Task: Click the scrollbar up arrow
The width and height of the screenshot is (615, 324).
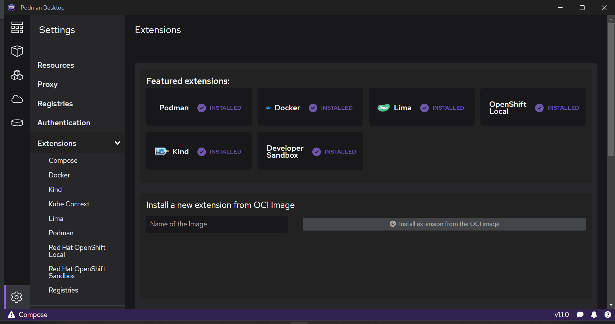Action: (x=611, y=19)
